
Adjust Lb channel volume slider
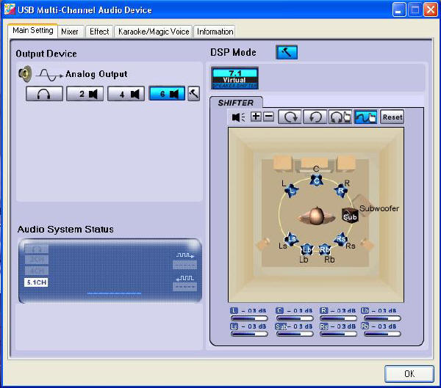pos(382,318)
